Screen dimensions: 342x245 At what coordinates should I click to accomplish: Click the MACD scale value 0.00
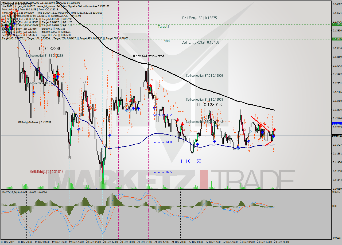pyautogui.click(x=335, y=206)
